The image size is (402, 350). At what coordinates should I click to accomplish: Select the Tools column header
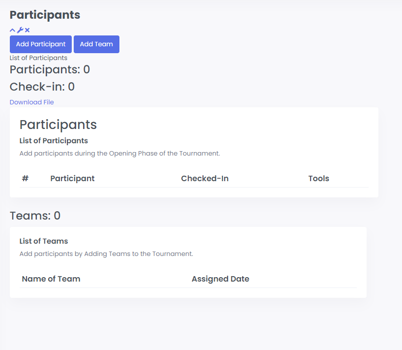(318, 178)
